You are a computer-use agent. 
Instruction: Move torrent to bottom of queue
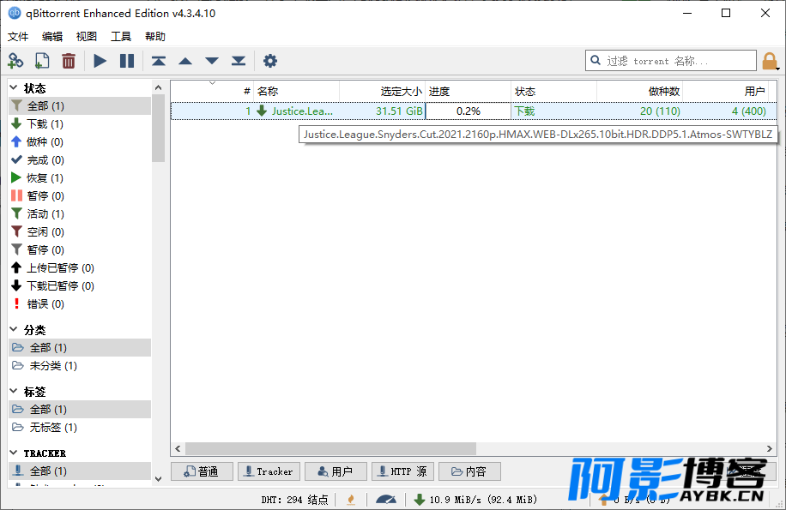click(x=239, y=61)
